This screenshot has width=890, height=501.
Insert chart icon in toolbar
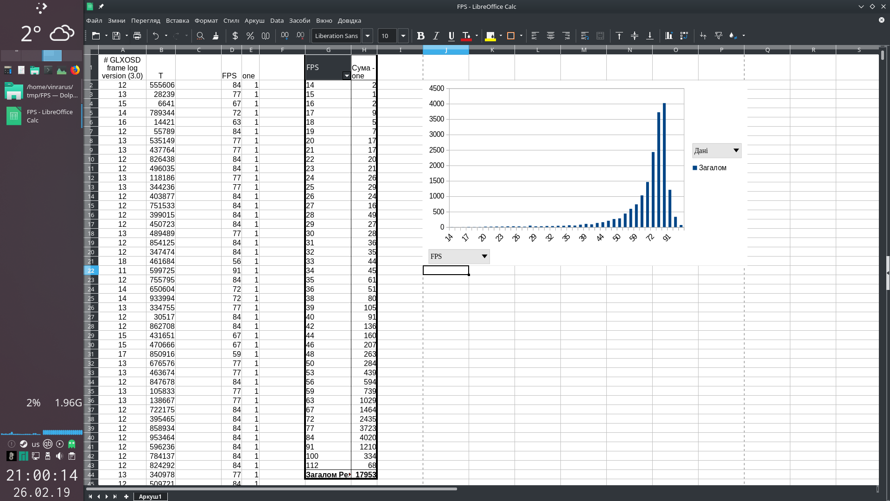coord(668,36)
